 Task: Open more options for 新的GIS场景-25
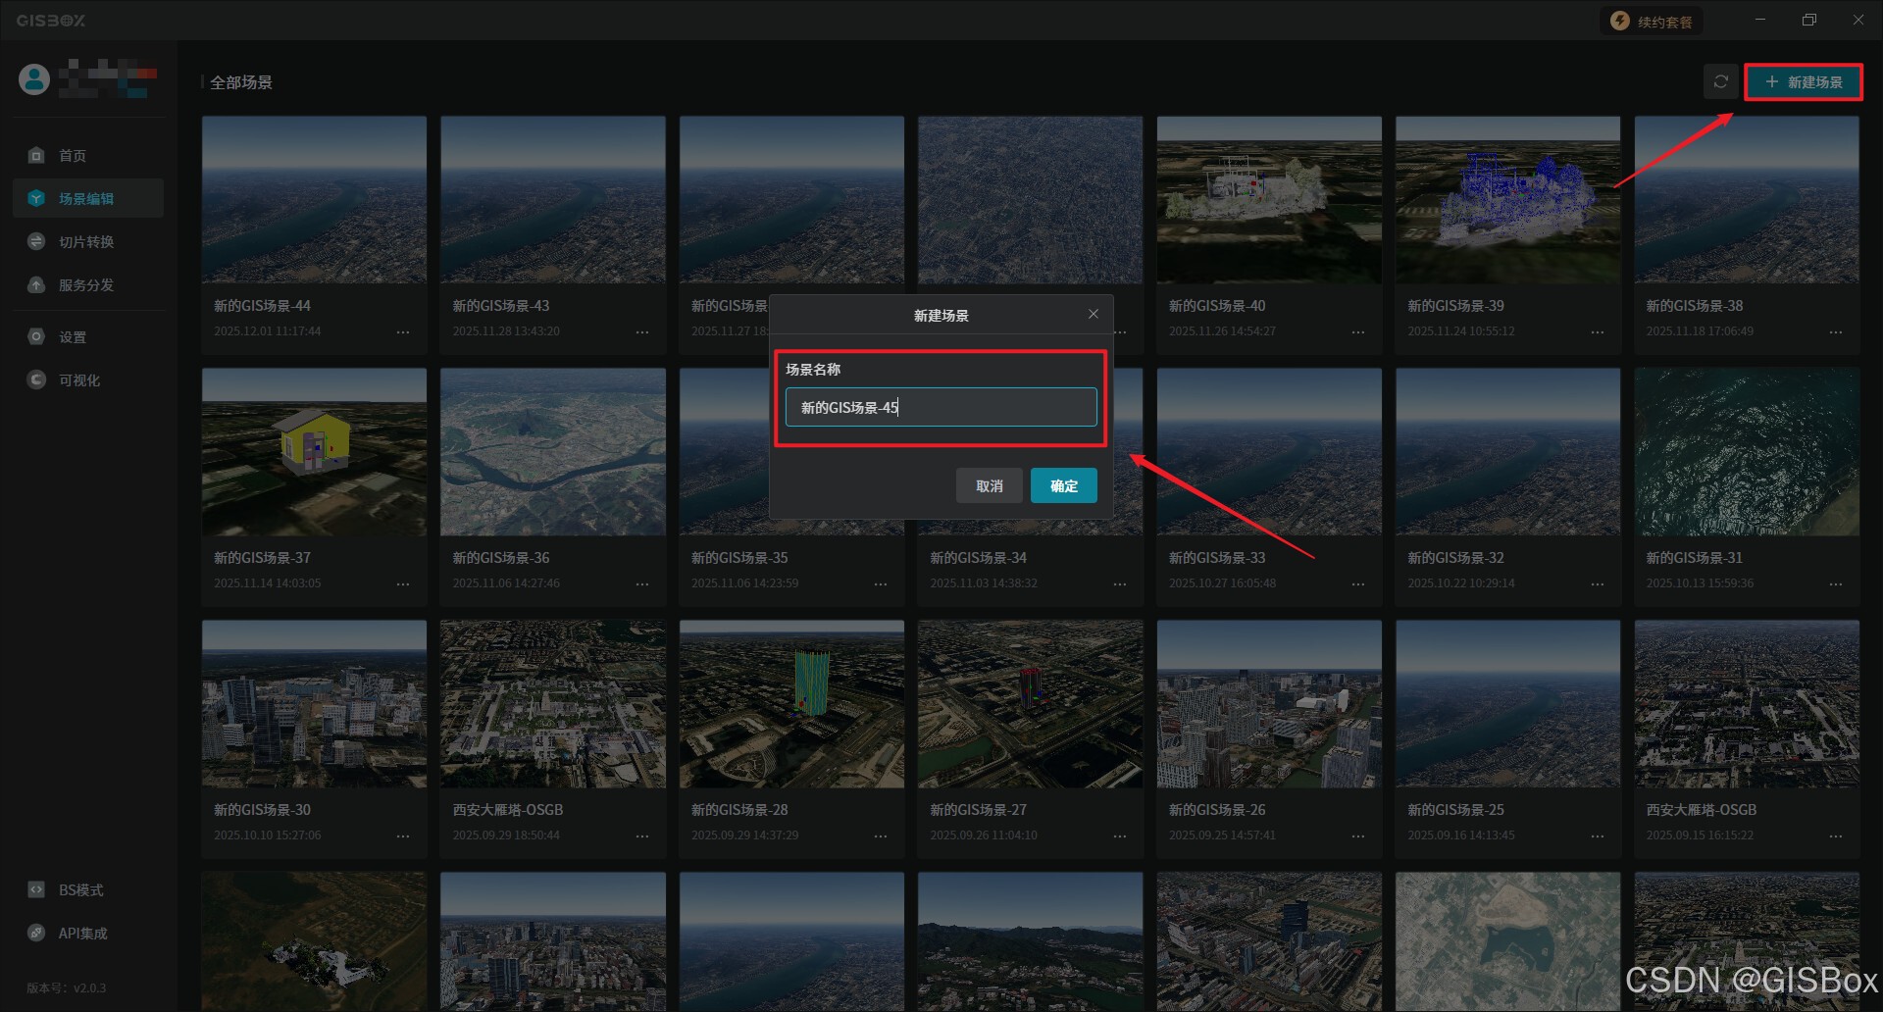pos(1598,836)
